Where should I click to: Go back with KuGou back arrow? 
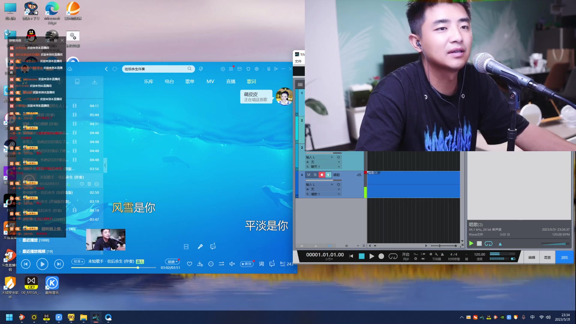pos(106,69)
